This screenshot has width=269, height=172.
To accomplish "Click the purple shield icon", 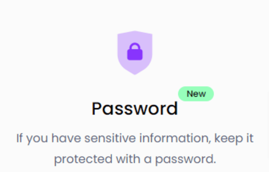I will (x=135, y=53).
